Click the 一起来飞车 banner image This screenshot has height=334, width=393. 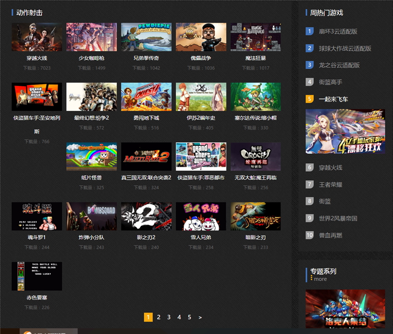(x=345, y=131)
